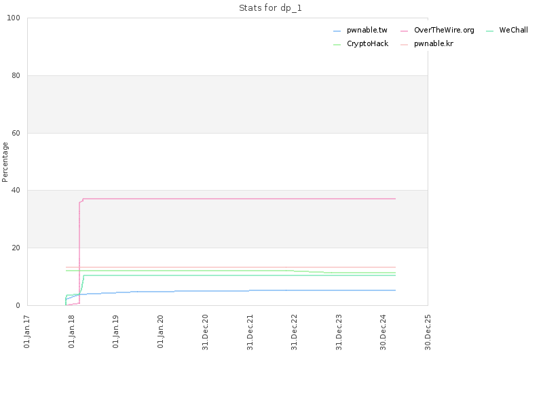543x407 pixels.
Task: Select the 30.Dec.24 x-axis tick label
Action: point(383,332)
